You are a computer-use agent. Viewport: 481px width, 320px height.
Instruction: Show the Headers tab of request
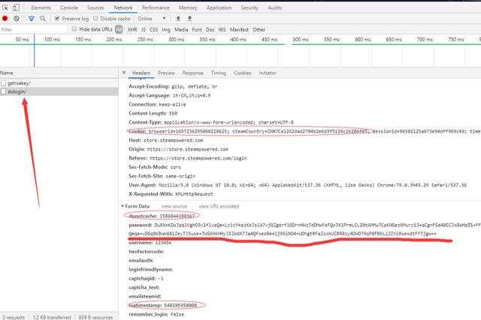[141, 73]
